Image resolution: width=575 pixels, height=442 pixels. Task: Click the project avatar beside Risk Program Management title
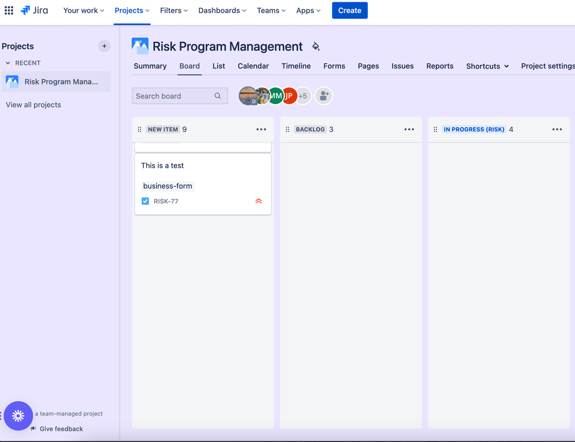tap(140, 46)
